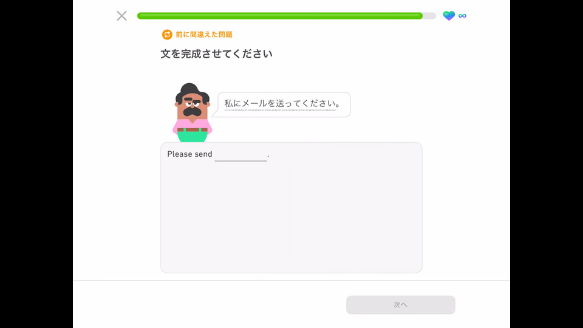Click the unfilled gray end of progress bar
The height and width of the screenshot is (328, 583).
[429, 16]
